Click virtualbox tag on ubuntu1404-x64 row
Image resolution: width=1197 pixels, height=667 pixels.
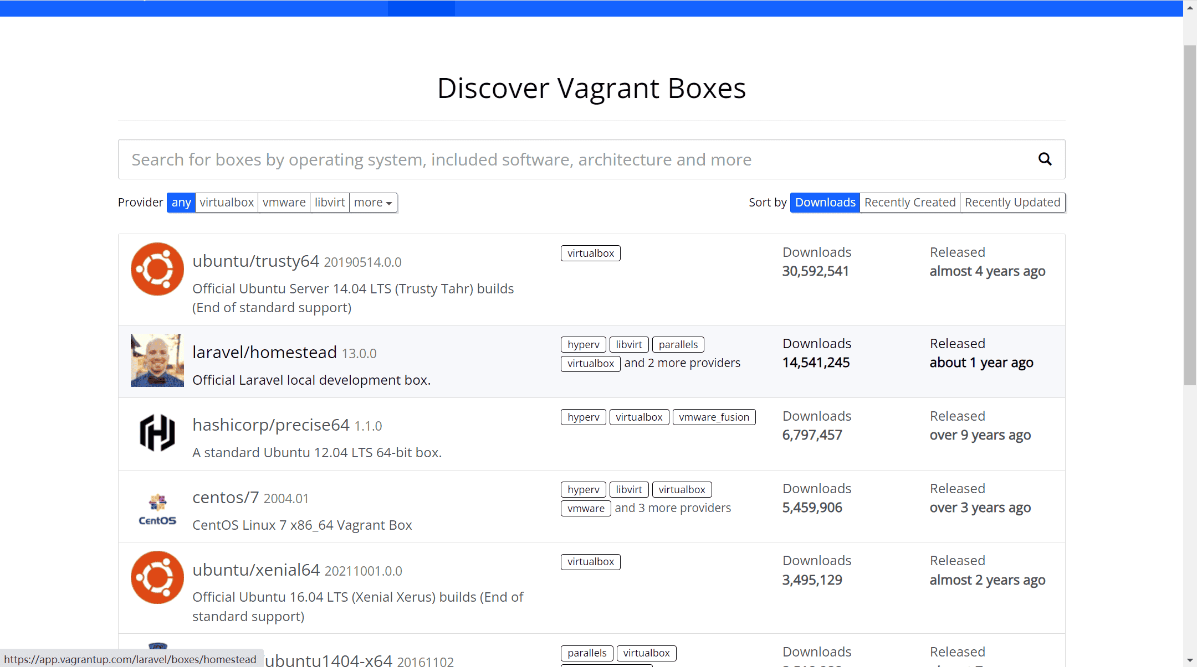[x=647, y=653]
